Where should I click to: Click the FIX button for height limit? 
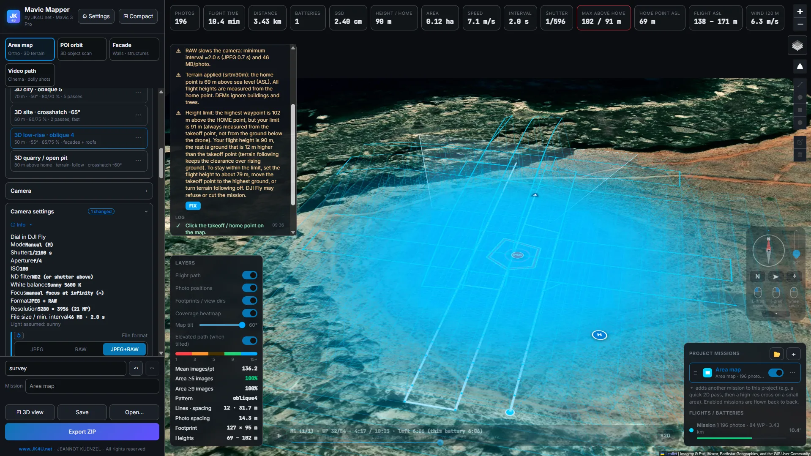(x=193, y=206)
